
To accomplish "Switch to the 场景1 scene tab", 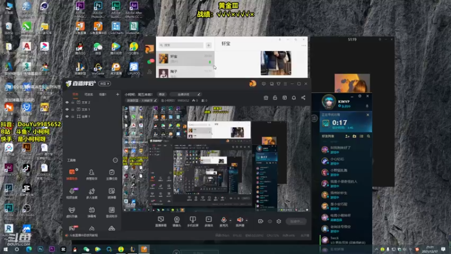I will coord(103,94).
